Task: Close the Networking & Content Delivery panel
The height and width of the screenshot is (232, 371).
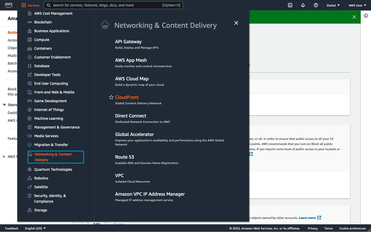Action: [236, 23]
